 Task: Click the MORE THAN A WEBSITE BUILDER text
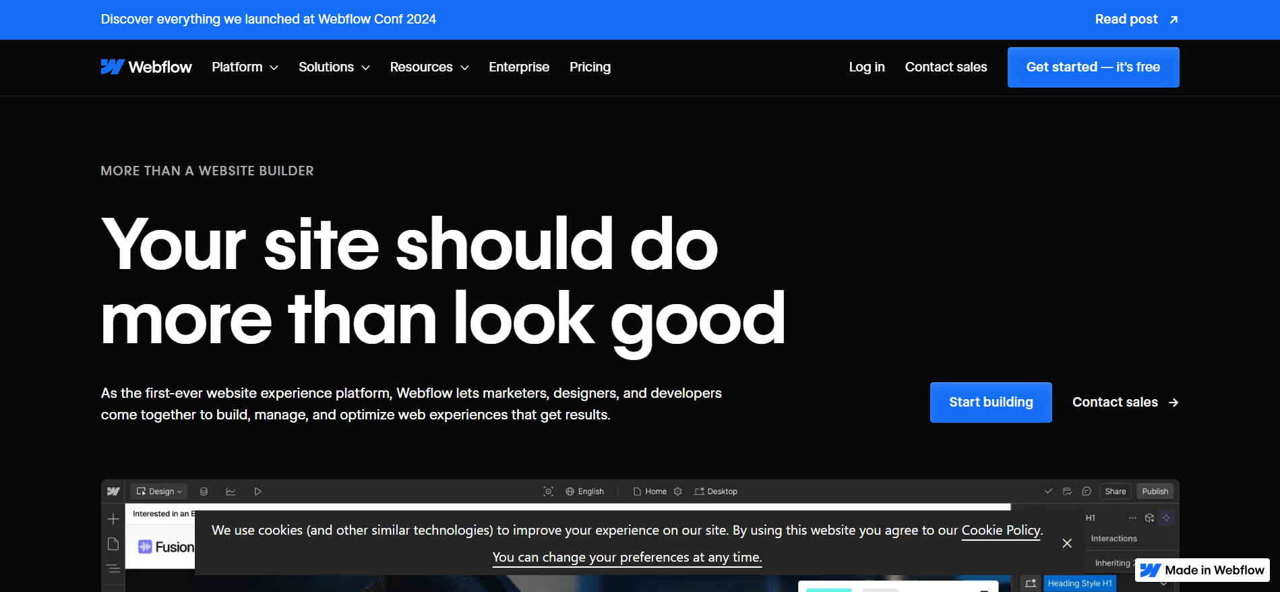coord(208,171)
